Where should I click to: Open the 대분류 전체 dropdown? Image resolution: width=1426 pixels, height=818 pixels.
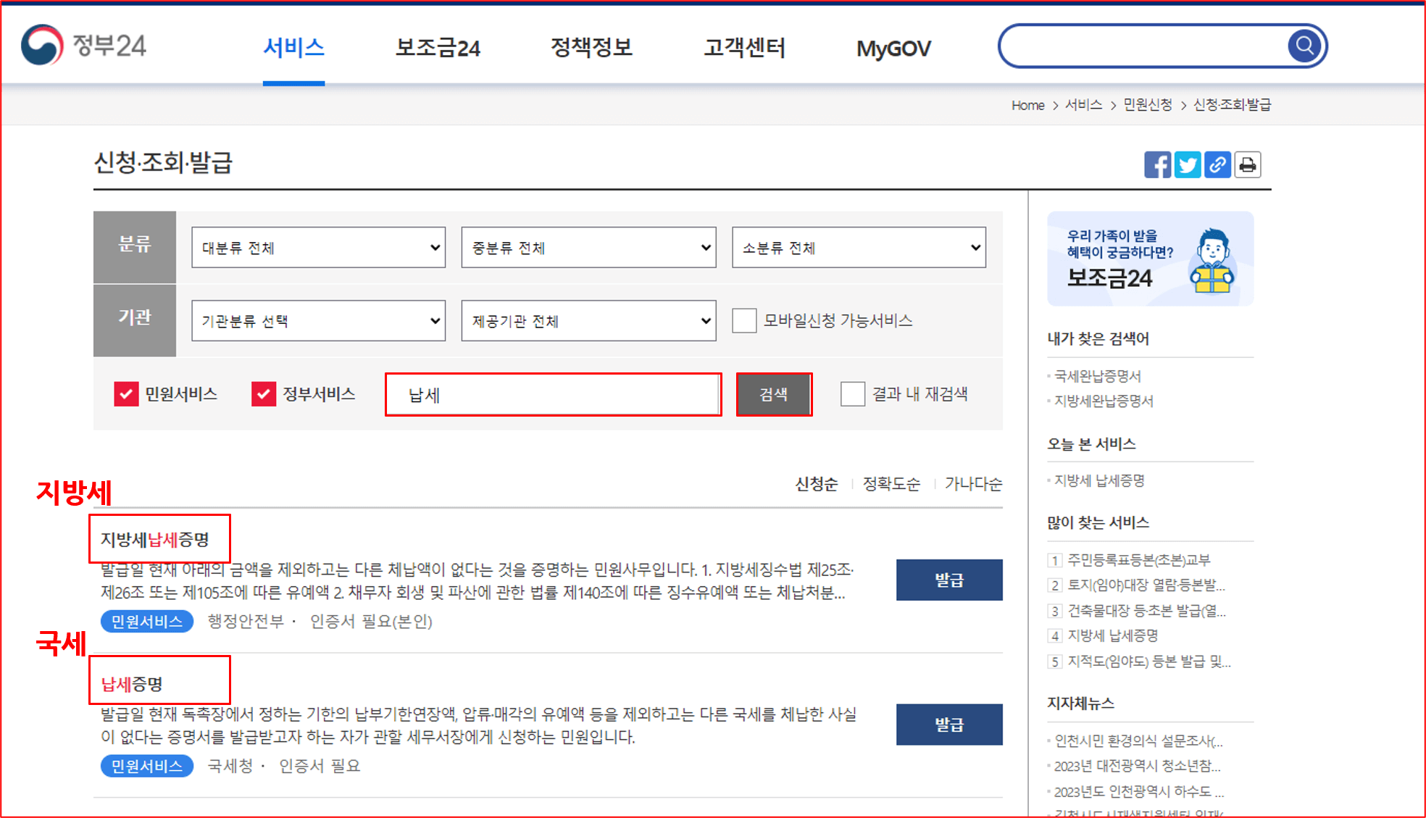pyautogui.click(x=317, y=247)
